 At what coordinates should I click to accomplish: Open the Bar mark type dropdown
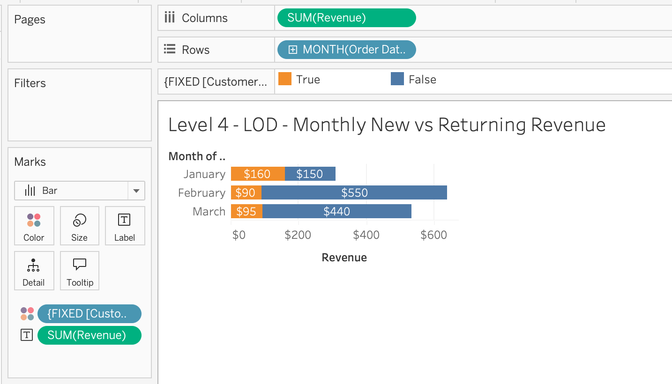tap(136, 191)
